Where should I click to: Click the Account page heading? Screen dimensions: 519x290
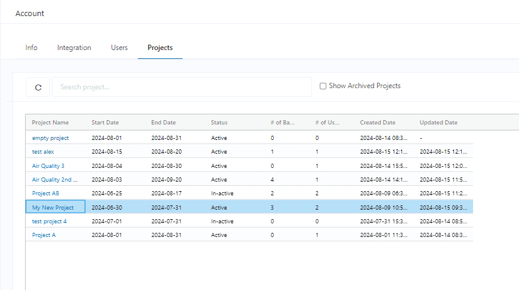click(30, 14)
